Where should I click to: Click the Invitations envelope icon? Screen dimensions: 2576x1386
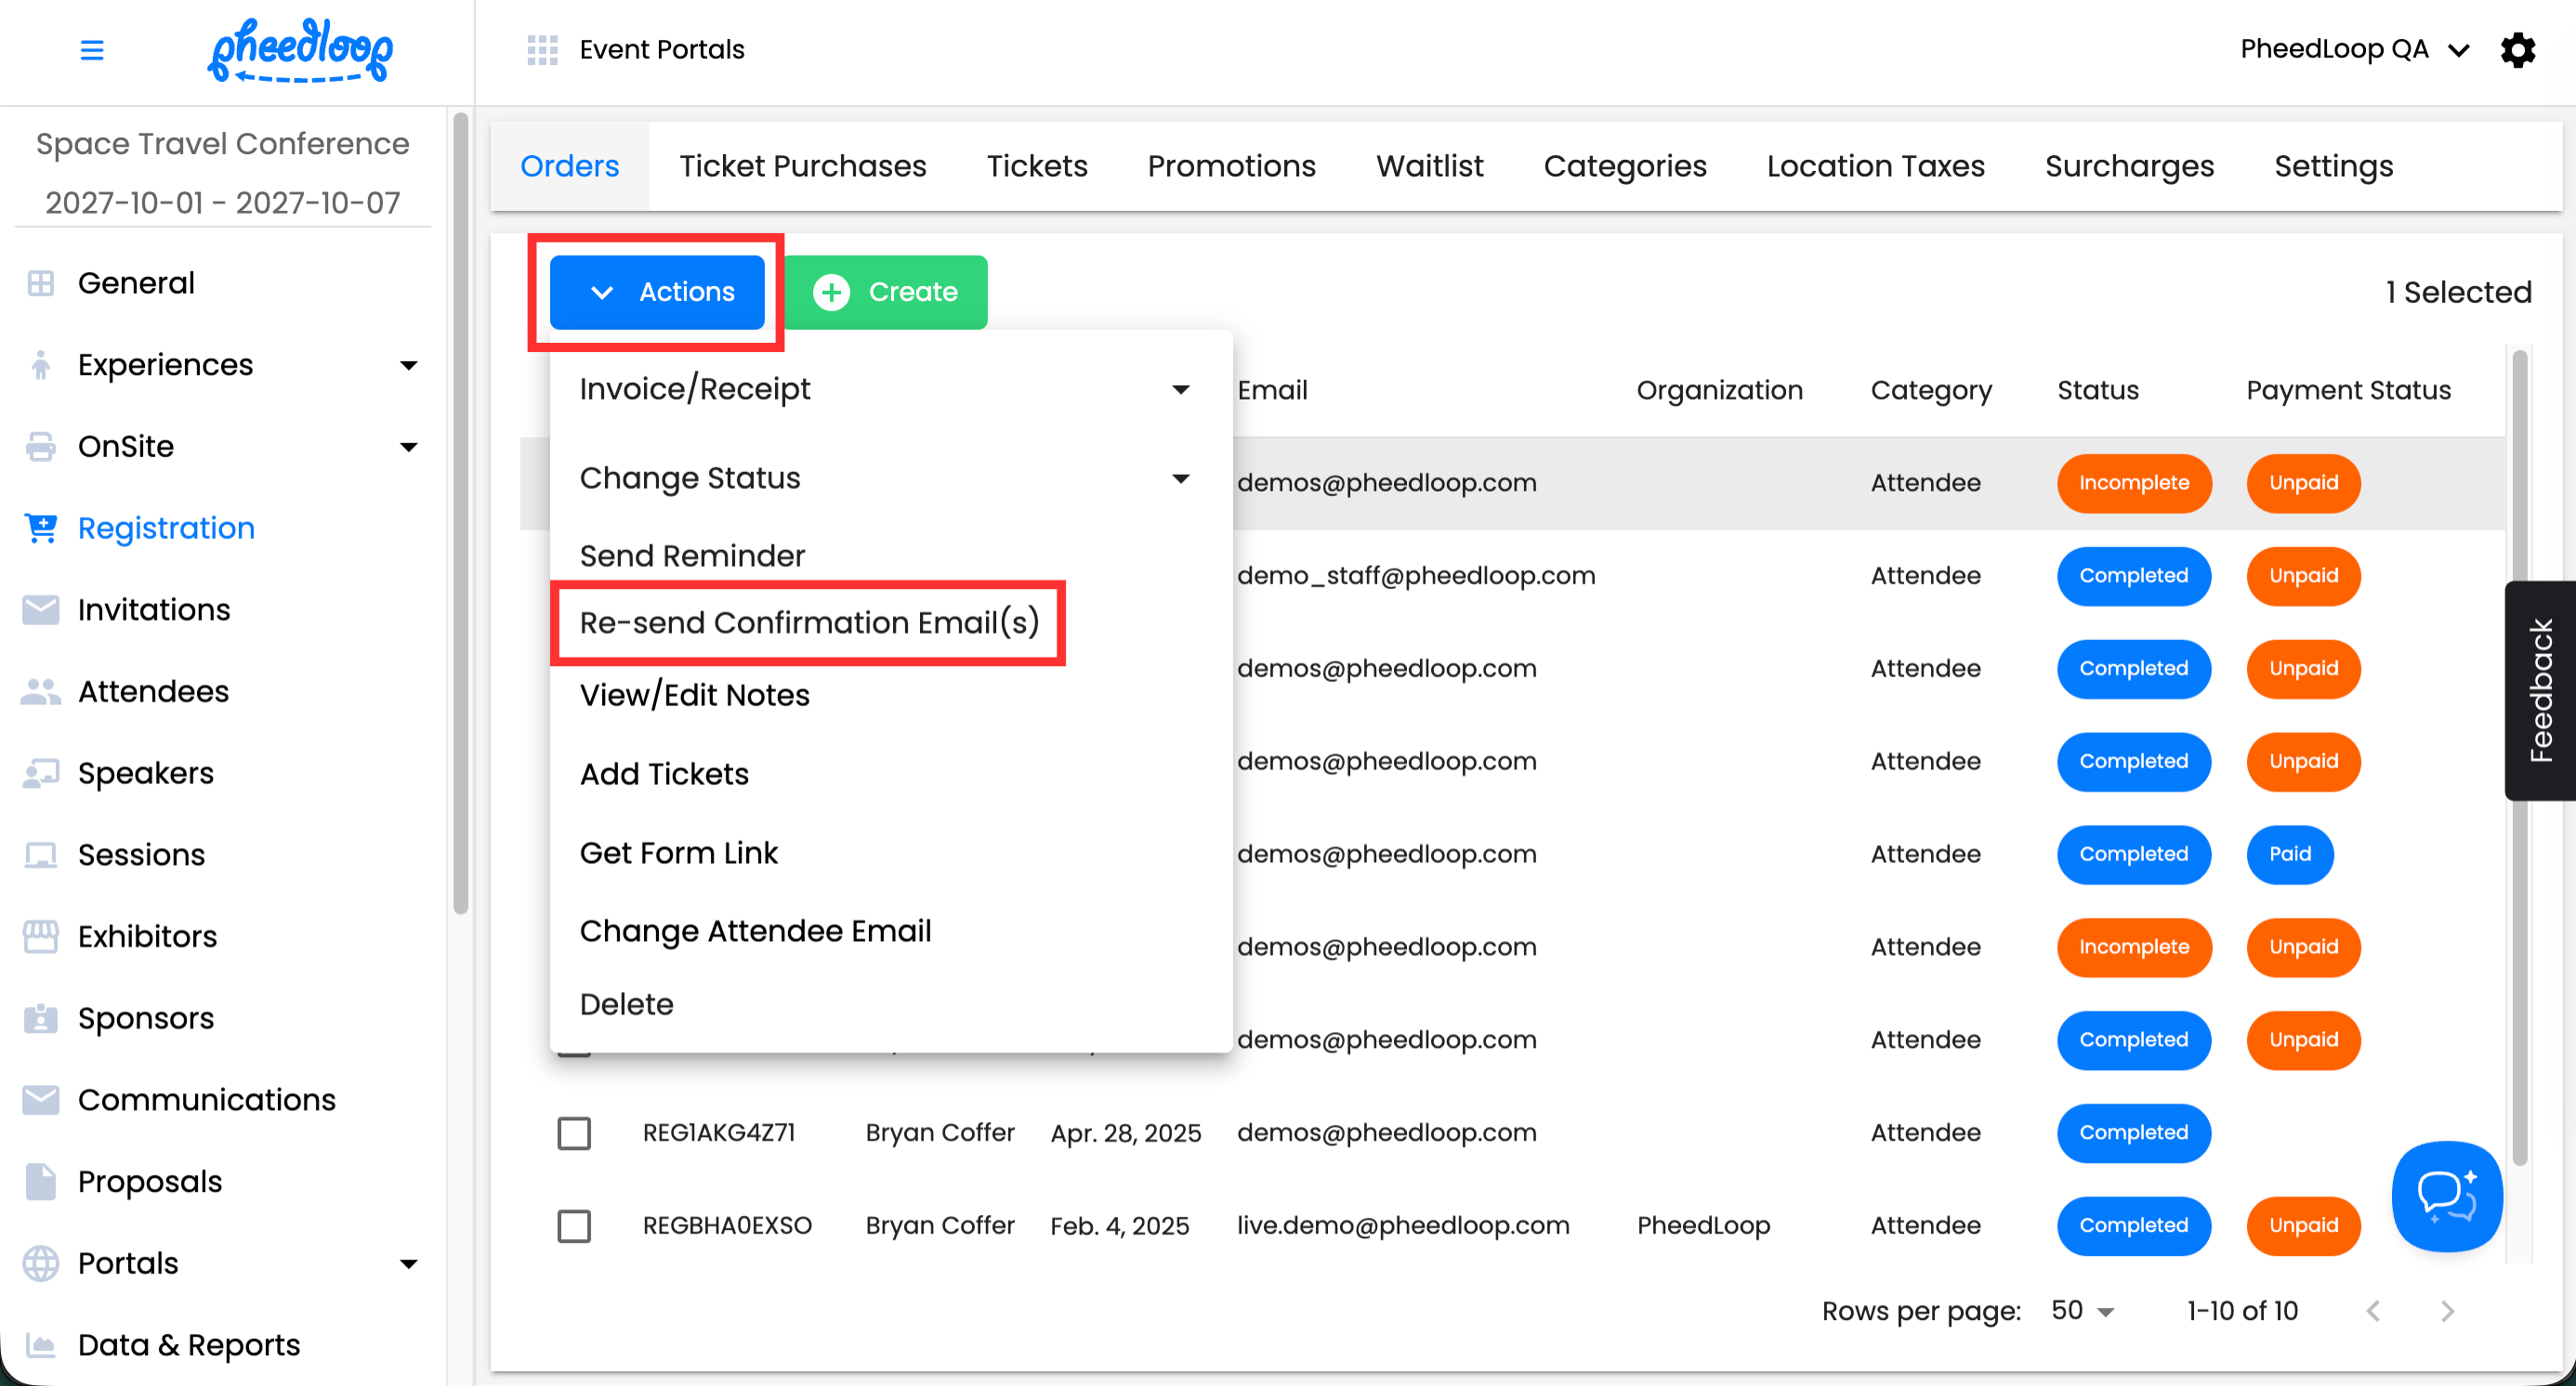41,609
